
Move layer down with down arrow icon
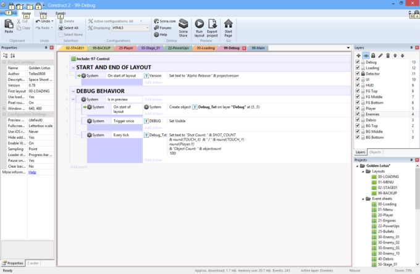(x=402, y=56)
